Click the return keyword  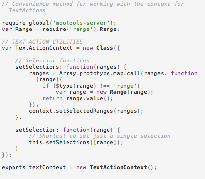click(53, 98)
